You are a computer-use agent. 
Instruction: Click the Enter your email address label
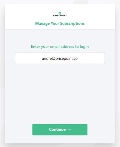pos(60,47)
